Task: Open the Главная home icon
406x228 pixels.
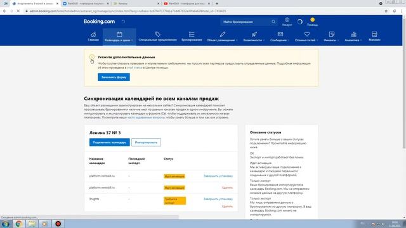Action: tap(93, 34)
